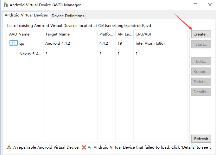Click the Refresh button
216x155 pixels.
(201, 139)
